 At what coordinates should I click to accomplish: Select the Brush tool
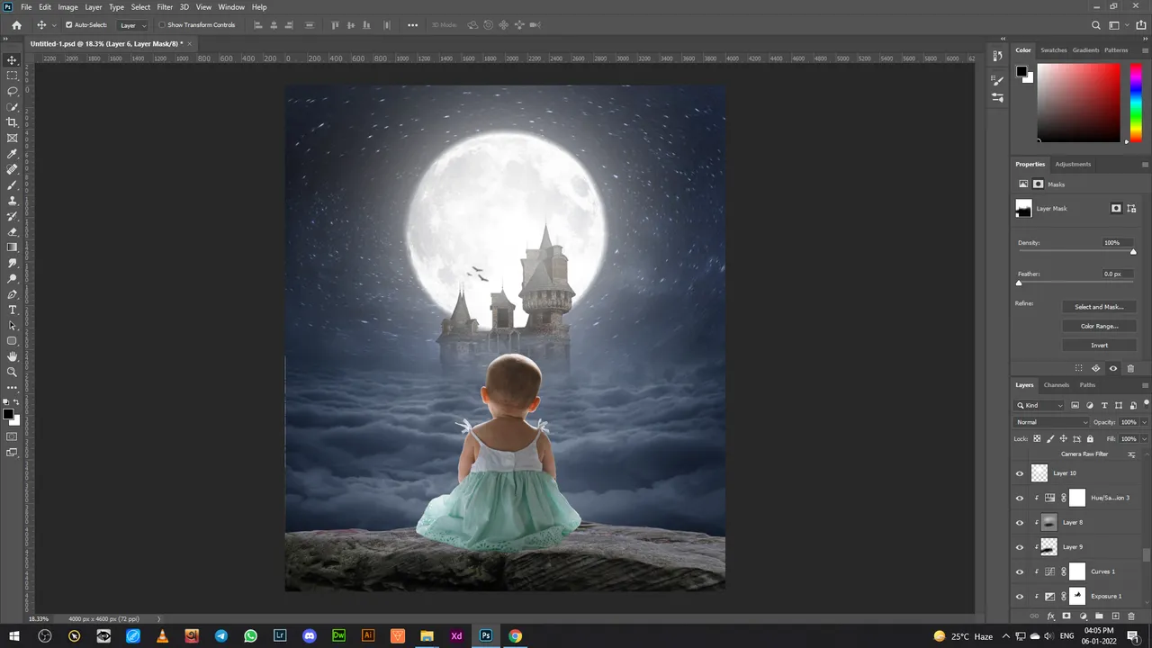point(13,184)
